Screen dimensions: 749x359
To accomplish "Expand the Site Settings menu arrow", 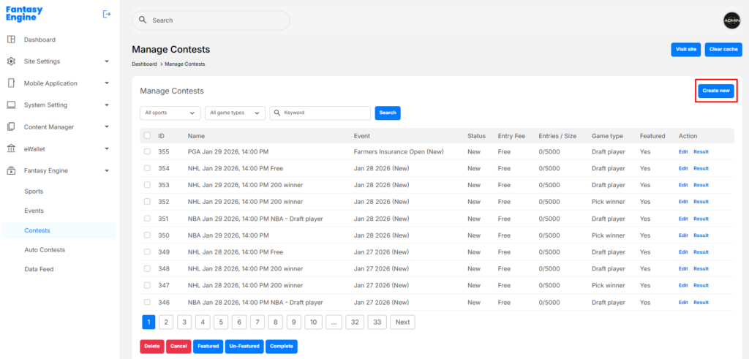I will pyautogui.click(x=107, y=61).
